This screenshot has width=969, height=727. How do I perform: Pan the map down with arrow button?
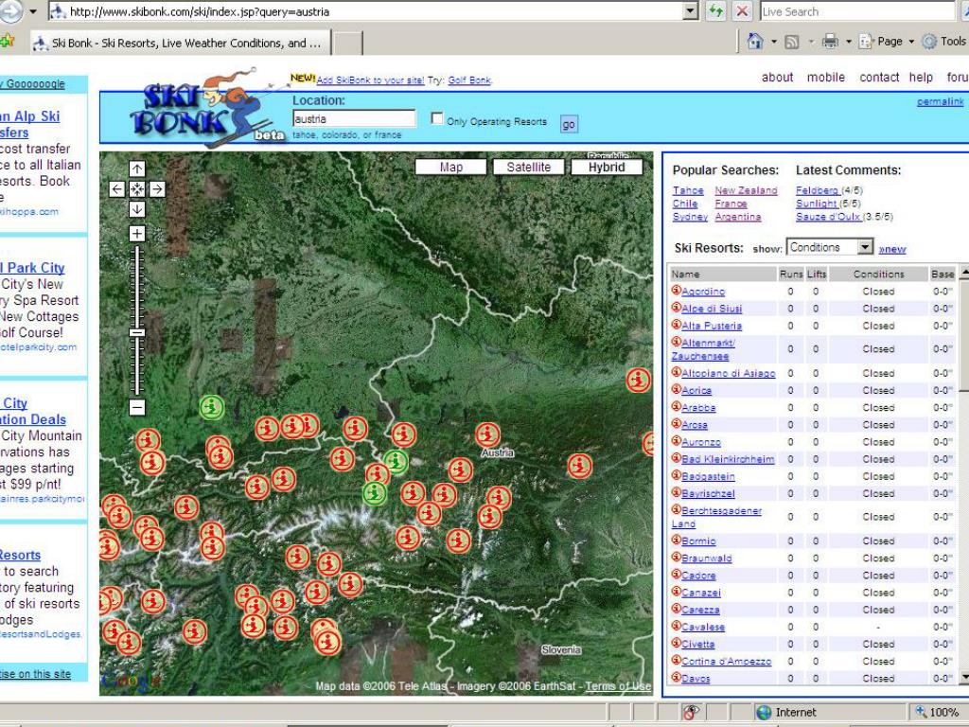click(x=137, y=209)
